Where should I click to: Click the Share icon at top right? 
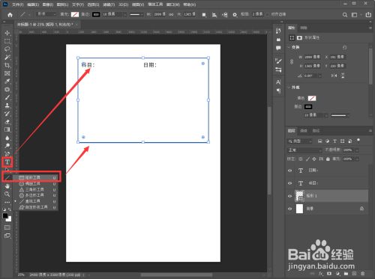pos(368,15)
